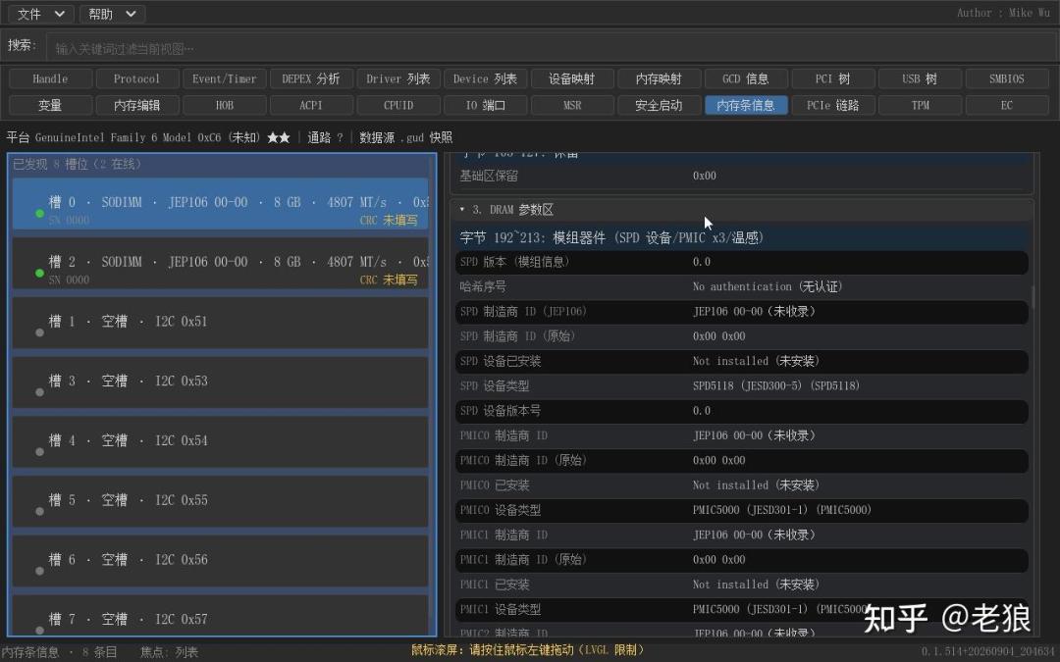Switch to the Protocol tab
Image resolution: width=1060 pixels, height=662 pixels.
(x=137, y=79)
